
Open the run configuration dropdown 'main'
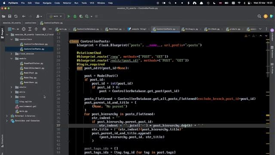pyautogui.click(x=55, y=16)
